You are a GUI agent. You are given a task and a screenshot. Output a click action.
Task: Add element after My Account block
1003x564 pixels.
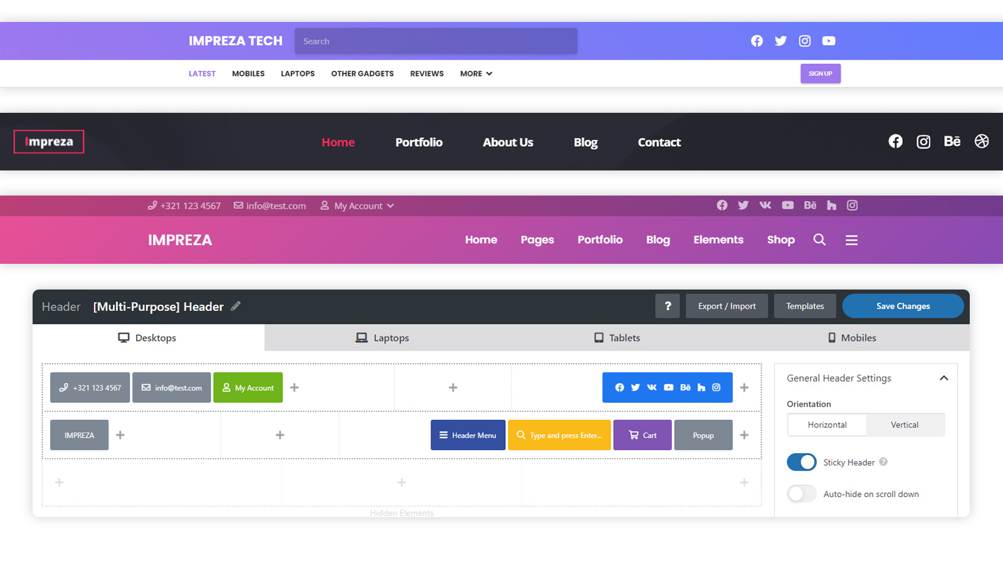[x=295, y=388]
